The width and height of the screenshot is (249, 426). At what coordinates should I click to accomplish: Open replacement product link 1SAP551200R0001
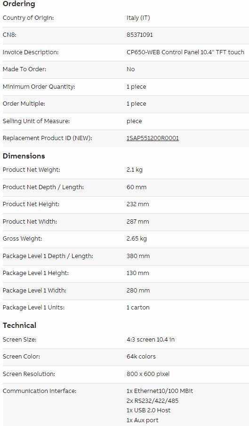153,138
